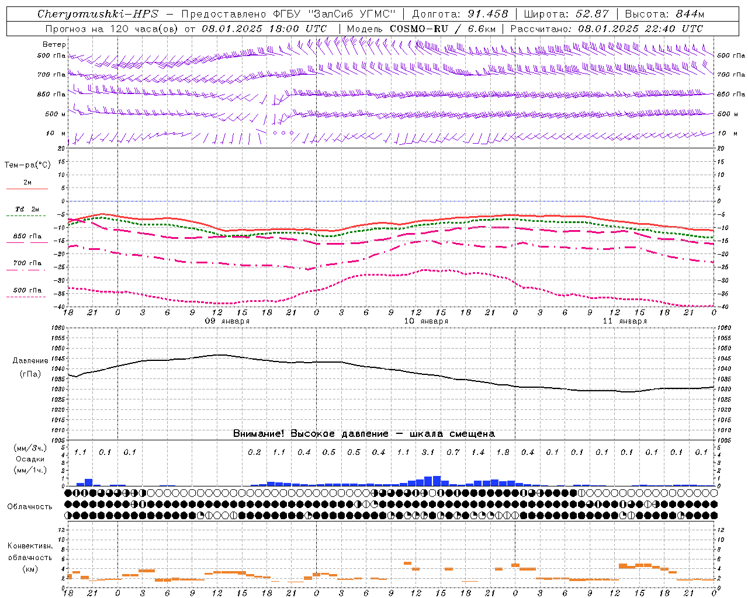Click the 'Рассчитано: 08.01.2025 22:40 UTC' timestamp
This screenshot has height=598, width=748.
607,29
